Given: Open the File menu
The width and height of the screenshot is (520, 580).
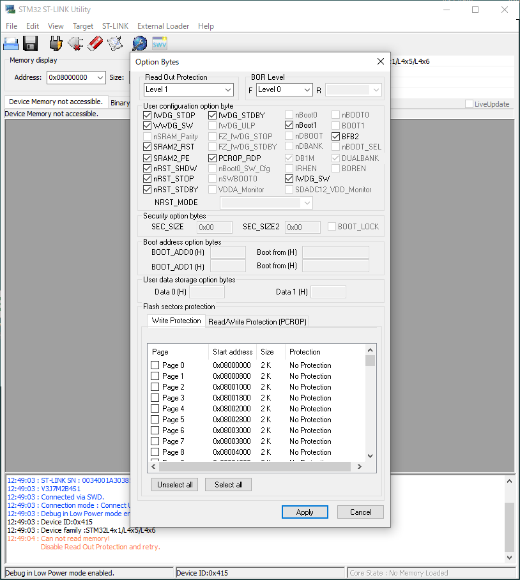Looking at the screenshot, I should 11,26.
